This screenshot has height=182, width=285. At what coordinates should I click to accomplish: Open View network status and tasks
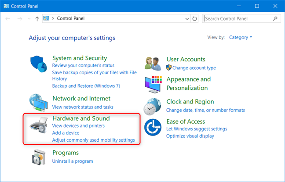tap(83, 107)
